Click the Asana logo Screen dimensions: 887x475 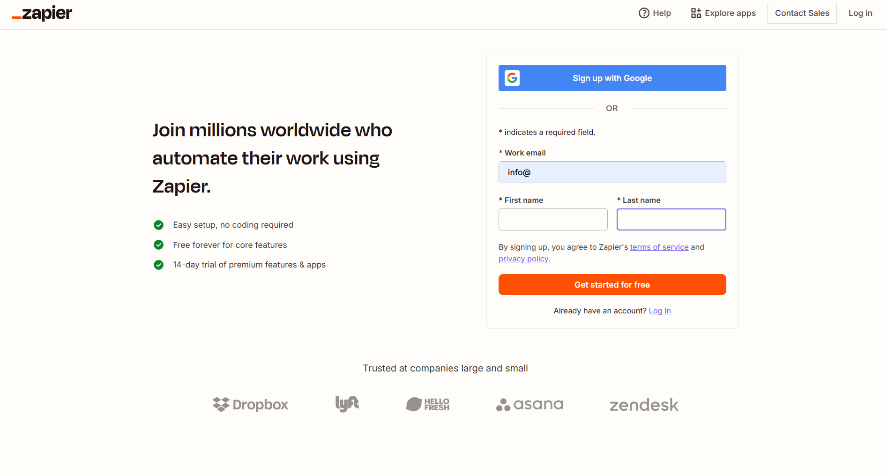pos(529,404)
